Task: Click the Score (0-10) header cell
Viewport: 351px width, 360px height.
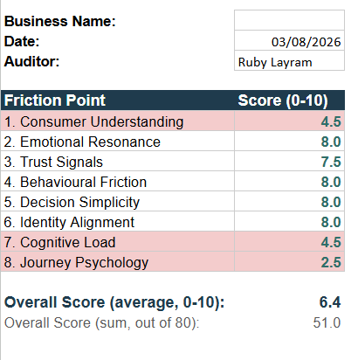Action: (x=289, y=100)
